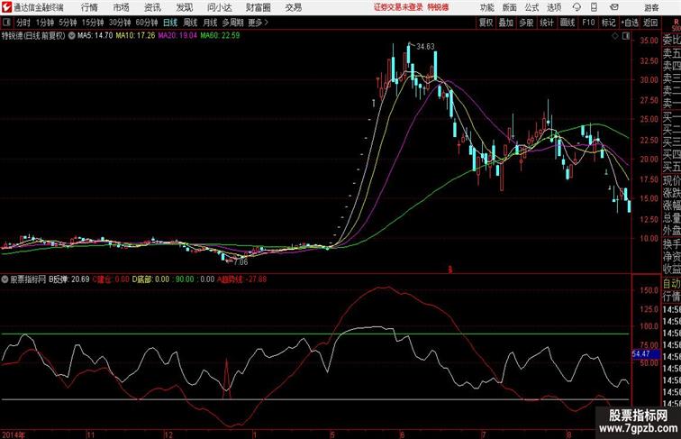This screenshot has width=681, height=439.
Task: Click the 特锐德(日线 前复权) chart title
Action: [x=33, y=36]
